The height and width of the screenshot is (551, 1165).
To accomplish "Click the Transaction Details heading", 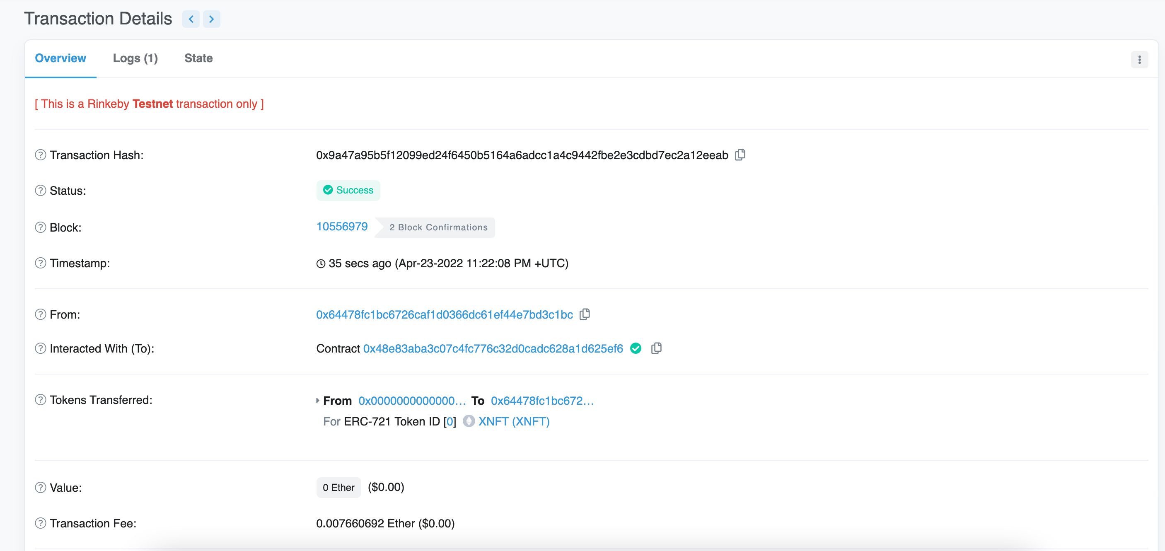I will pyautogui.click(x=98, y=19).
